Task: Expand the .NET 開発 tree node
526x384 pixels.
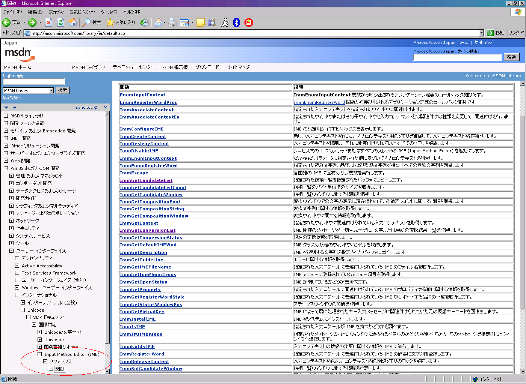Action: coord(6,138)
